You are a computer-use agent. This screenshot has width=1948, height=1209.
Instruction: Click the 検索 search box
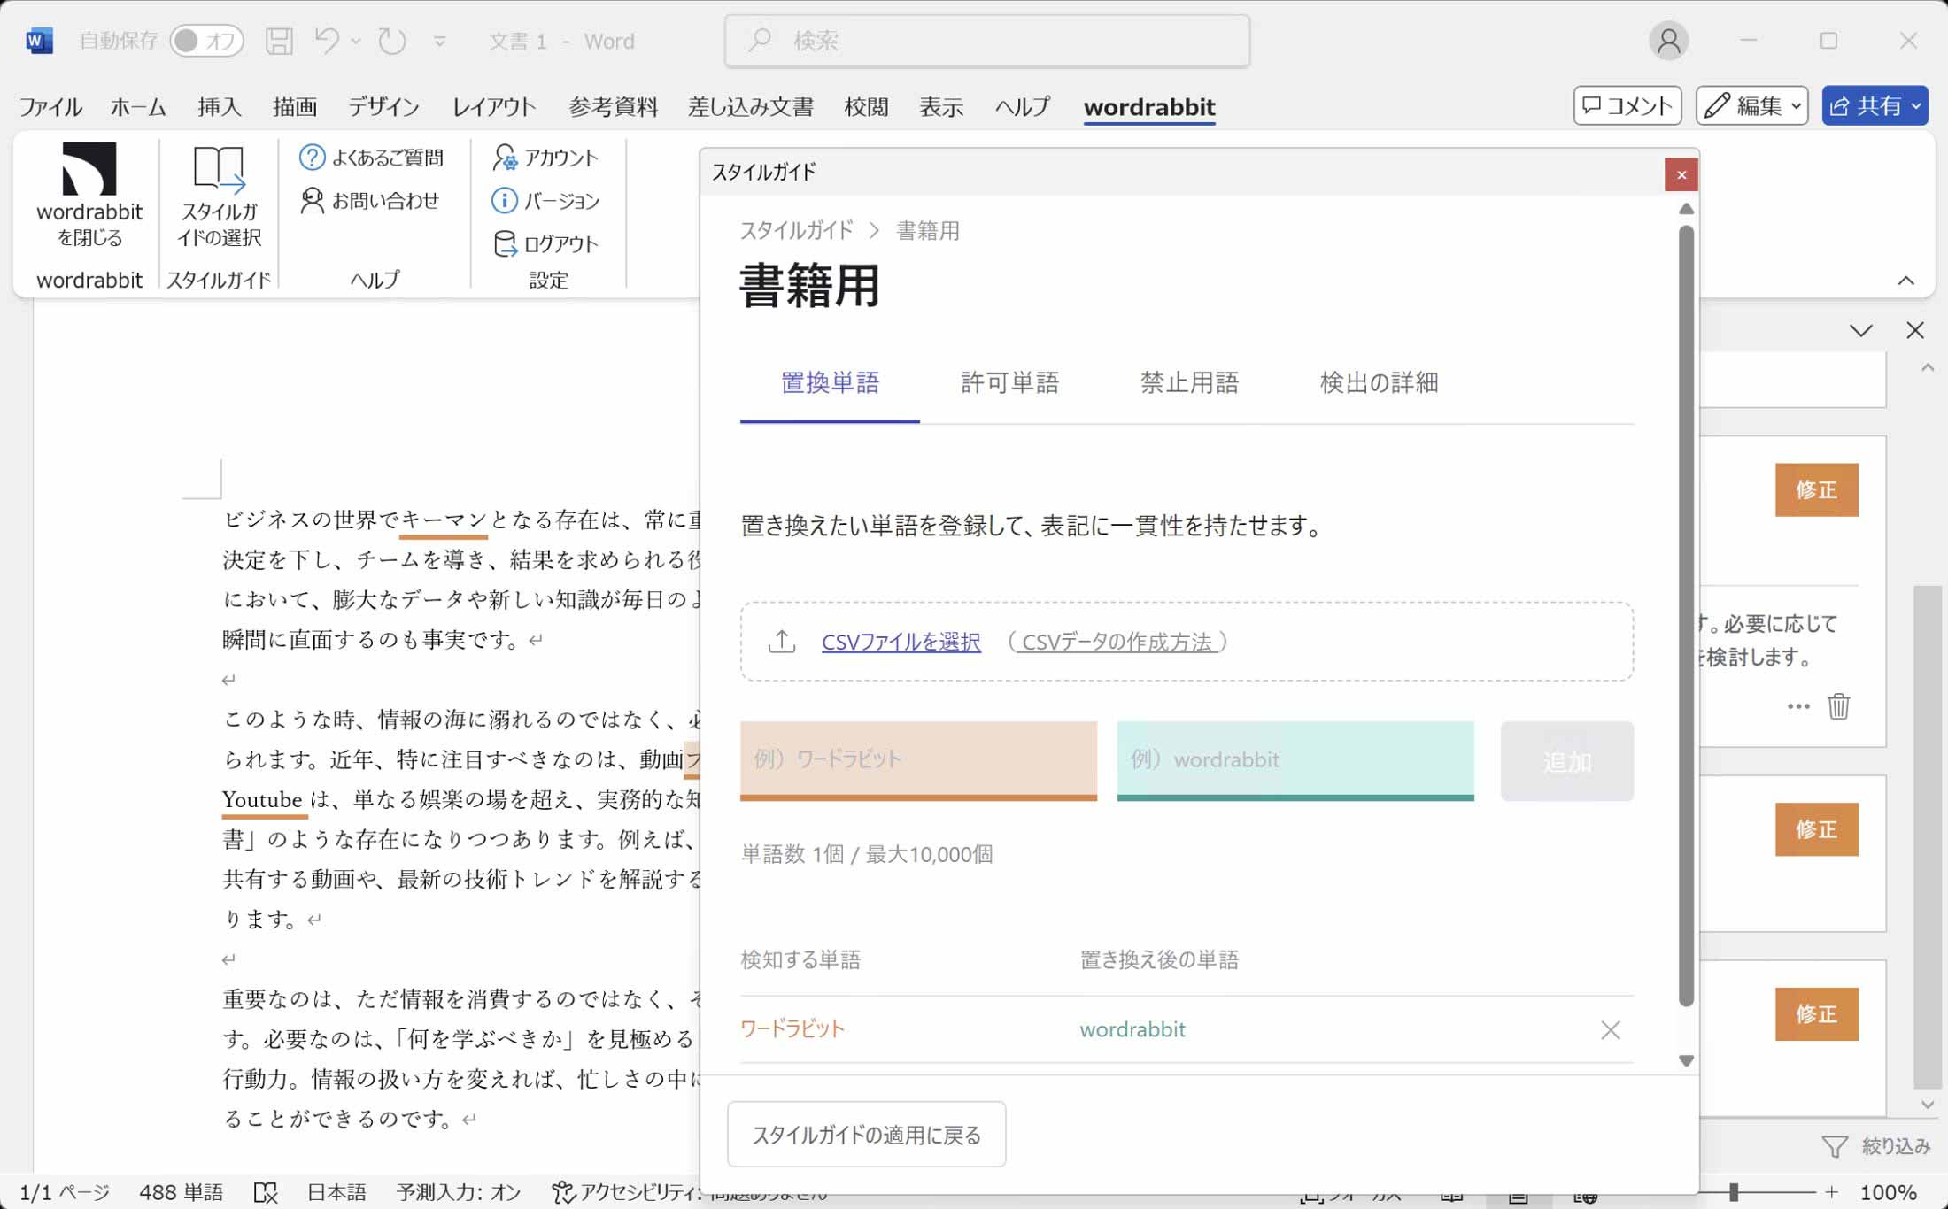[987, 41]
